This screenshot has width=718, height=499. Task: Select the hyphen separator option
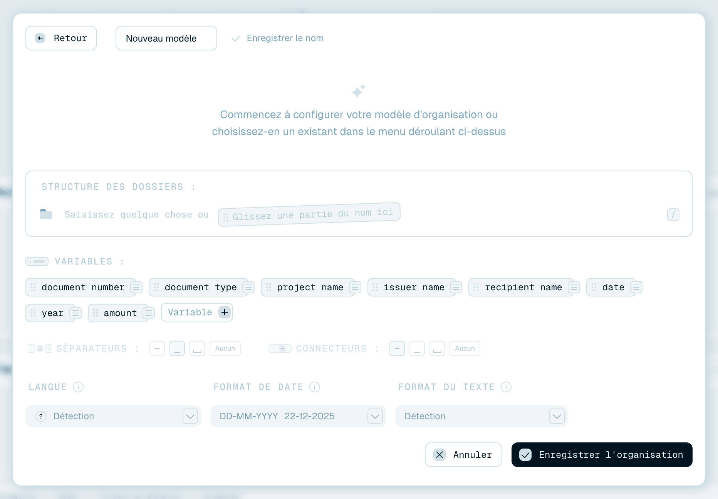click(x=157, y=348)
